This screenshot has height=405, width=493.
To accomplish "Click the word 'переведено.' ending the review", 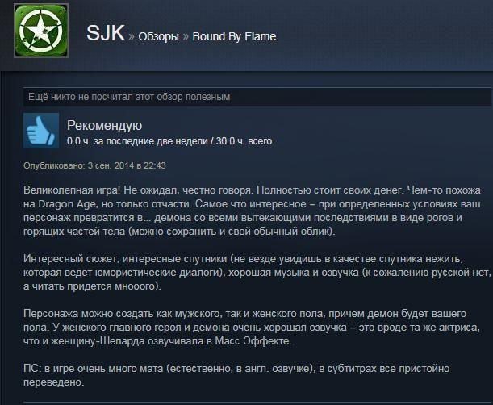I will point(54,382).
